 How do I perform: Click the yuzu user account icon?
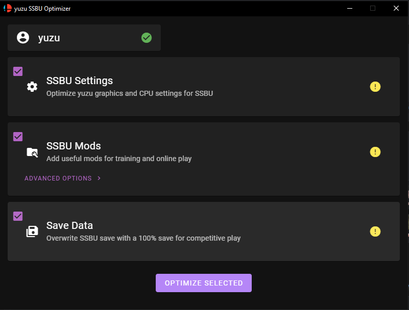(23, 38)
